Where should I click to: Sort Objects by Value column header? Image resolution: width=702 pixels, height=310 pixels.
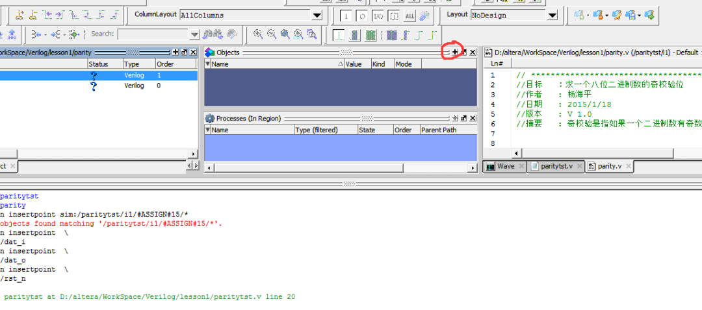[x=357, y=64]
